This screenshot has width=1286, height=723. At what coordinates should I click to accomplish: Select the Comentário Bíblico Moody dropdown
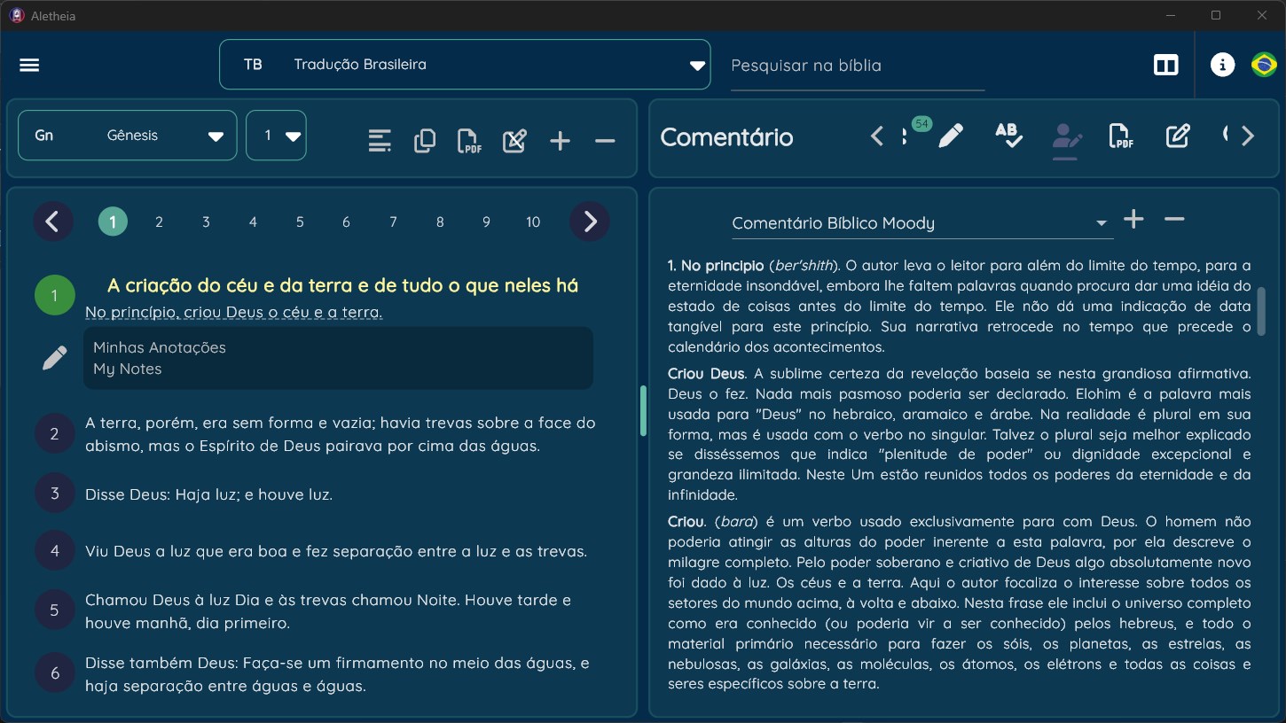click(x=921, y=223)
